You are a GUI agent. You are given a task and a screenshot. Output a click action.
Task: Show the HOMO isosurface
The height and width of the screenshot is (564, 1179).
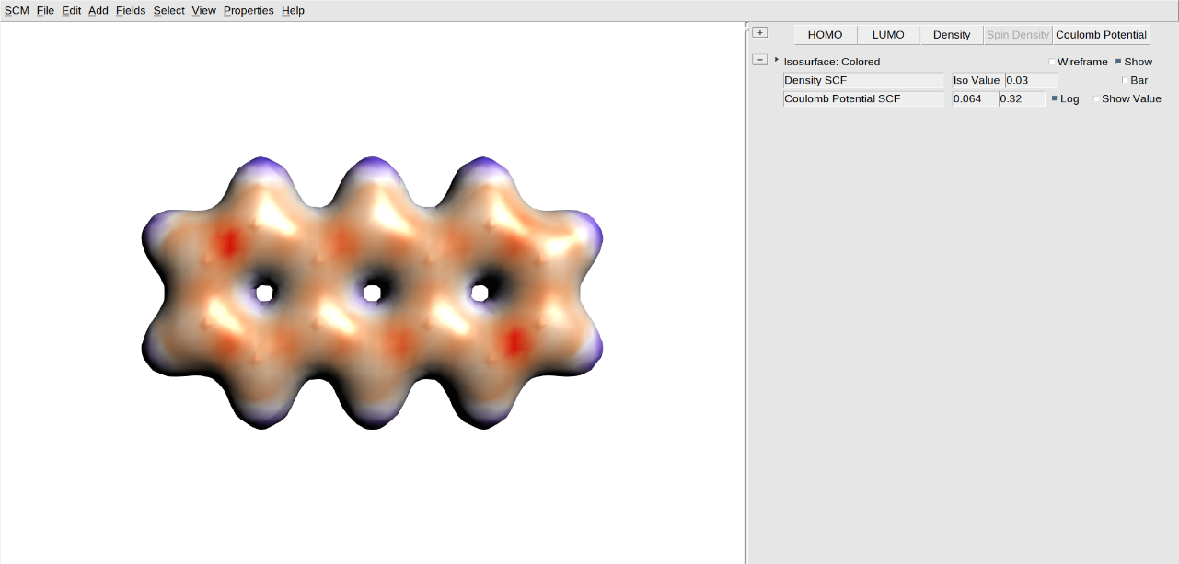click(824, 34)
